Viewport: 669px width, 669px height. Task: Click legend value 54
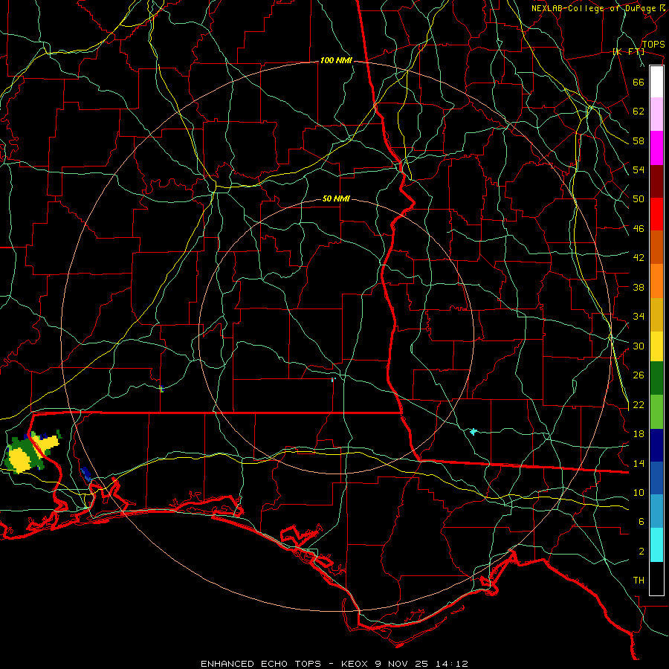click(x=639, y=169)
